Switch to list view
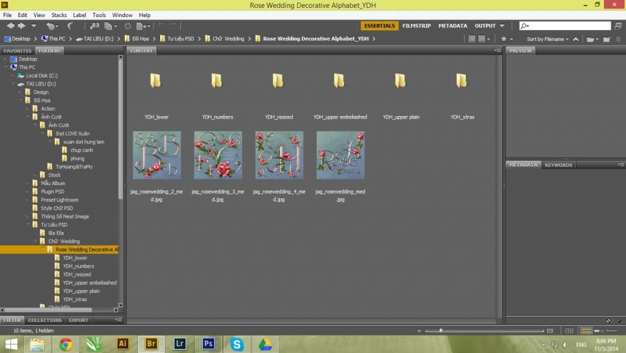 (x=611, y=330)
